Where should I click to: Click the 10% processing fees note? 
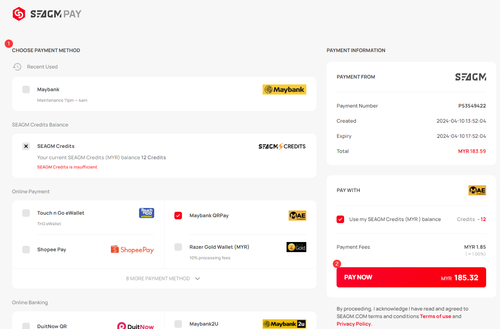(210, 258)
